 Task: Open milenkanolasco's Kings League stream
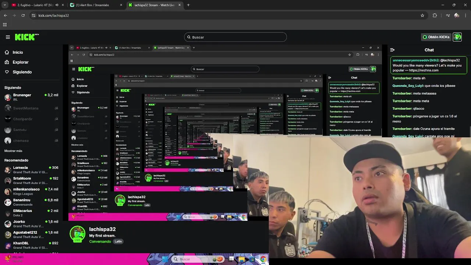click(x=31, y=191)
